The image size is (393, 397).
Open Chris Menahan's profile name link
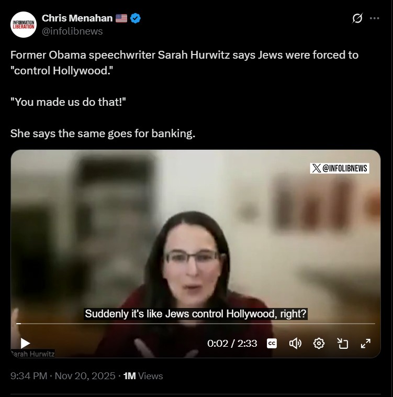77,18
